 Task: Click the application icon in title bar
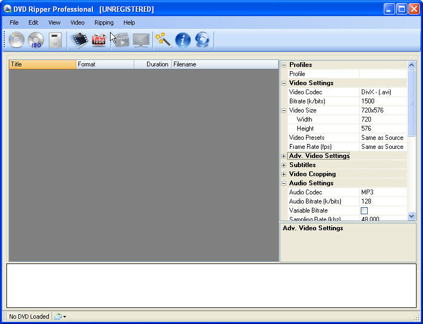click(x=8, y=9)
